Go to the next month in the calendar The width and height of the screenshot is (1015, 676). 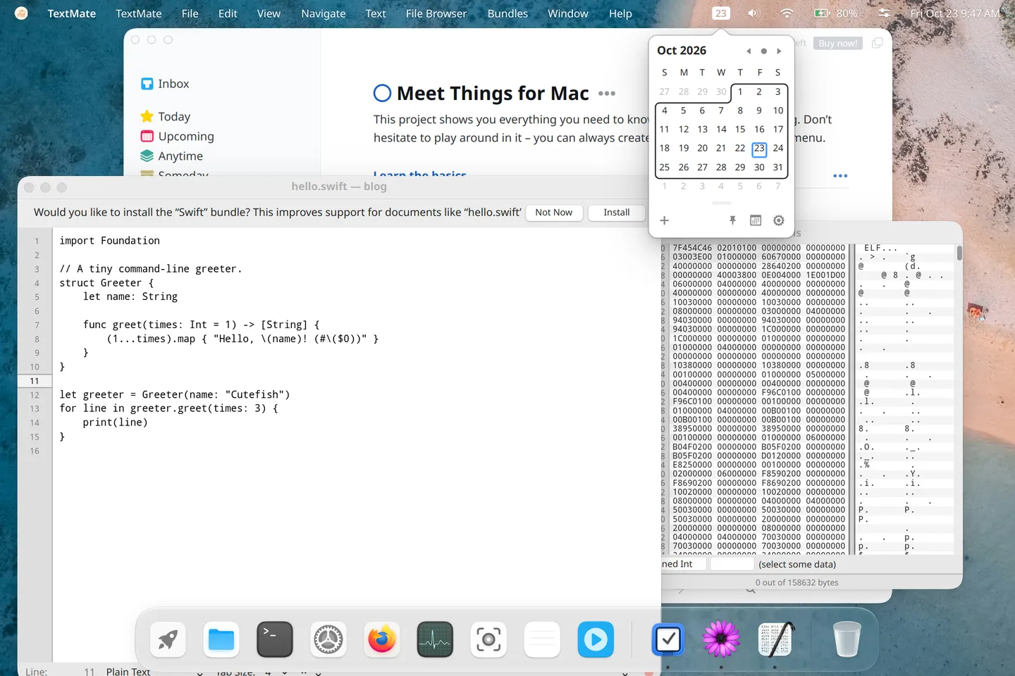[779, 51]
